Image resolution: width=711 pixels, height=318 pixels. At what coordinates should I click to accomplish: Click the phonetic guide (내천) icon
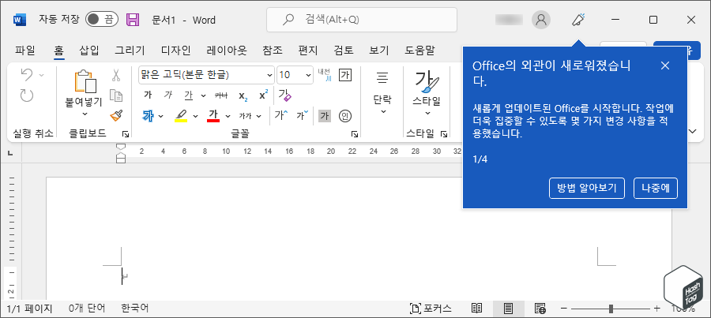pos(324,75)
